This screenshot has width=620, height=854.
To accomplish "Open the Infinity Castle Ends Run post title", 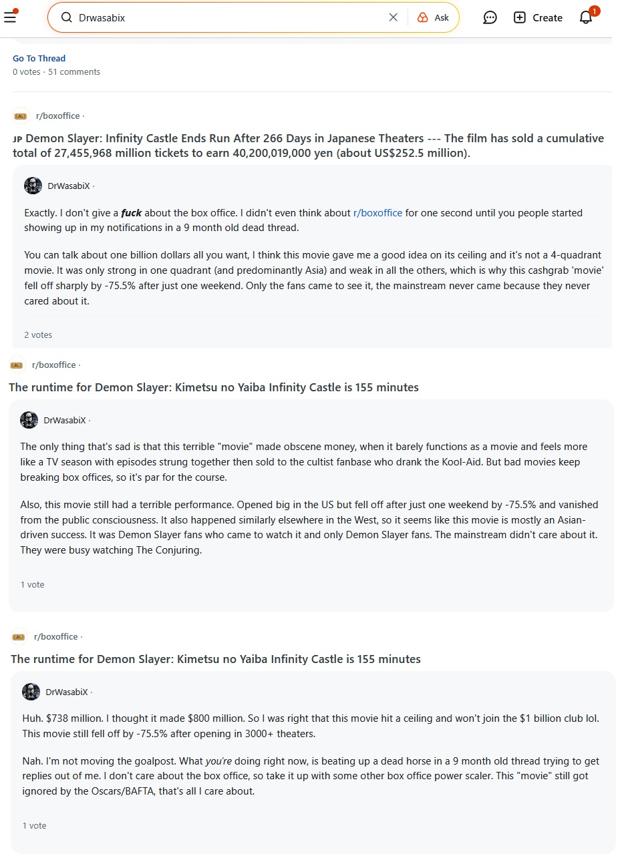I will 308,146.
